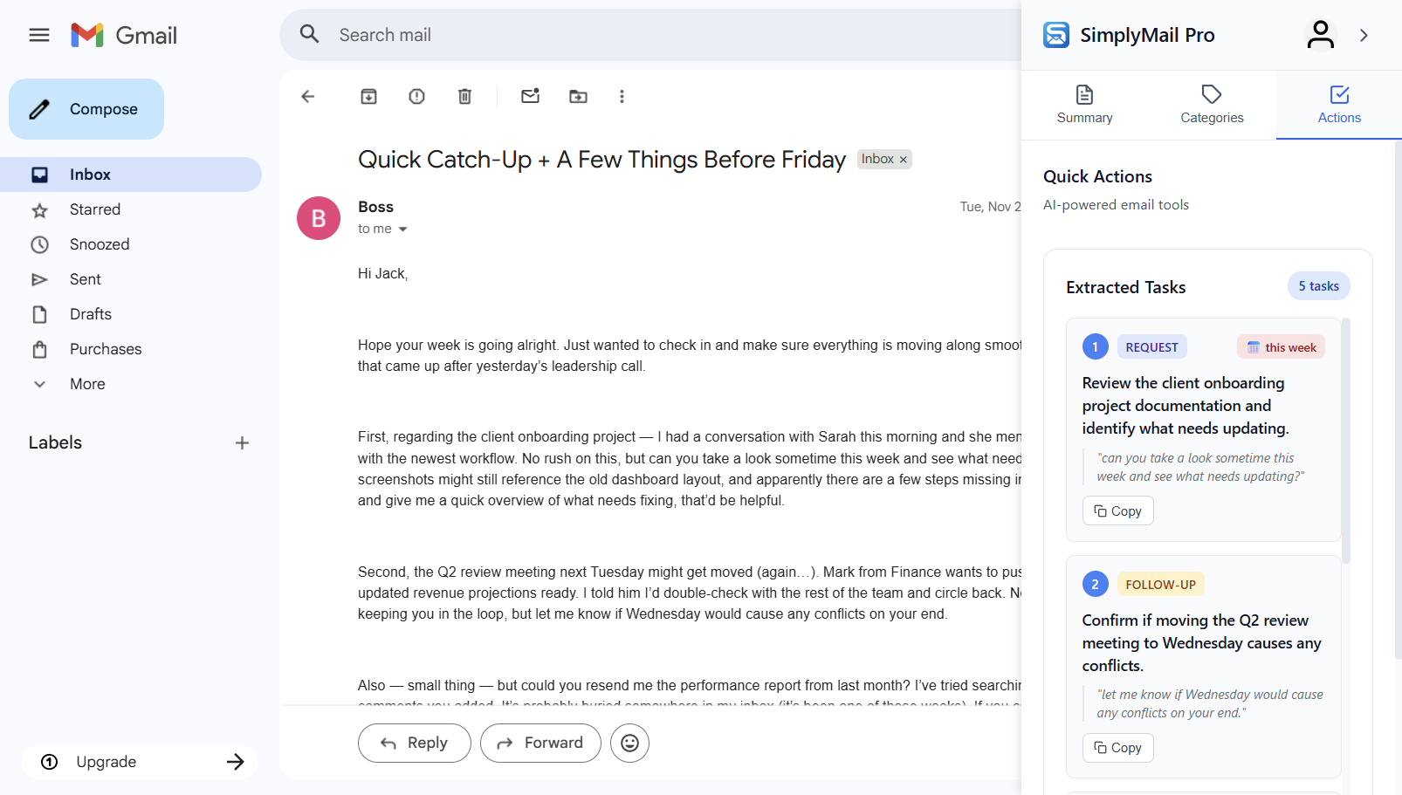Image resolution: width=1402 pixels, height=795 pixels.
Task: Create a new label with plus icon
Action: pyautogui.click(x=242, y=442)
